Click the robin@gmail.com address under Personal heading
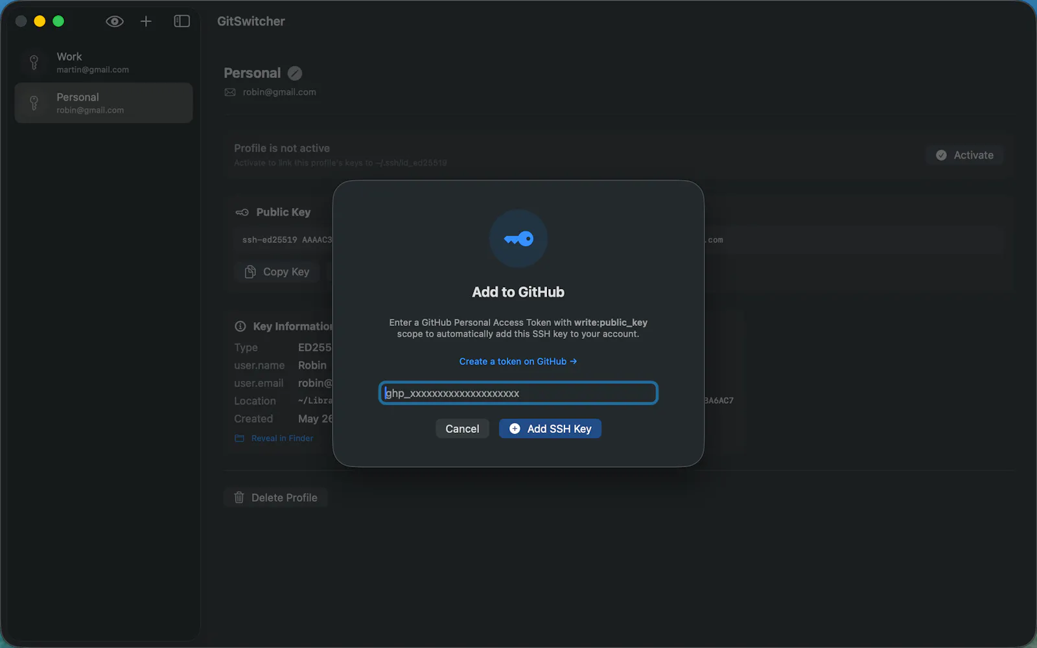Viewport: 1037px width, 648px height. (x=279, y=92)
